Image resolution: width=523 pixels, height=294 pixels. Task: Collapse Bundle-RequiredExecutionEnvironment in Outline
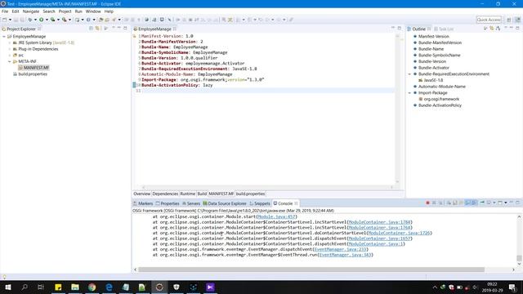click(409, 74)
